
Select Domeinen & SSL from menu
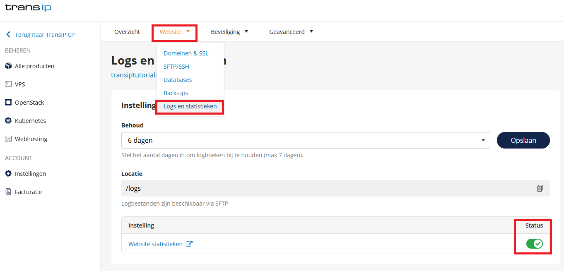(186, 53)
